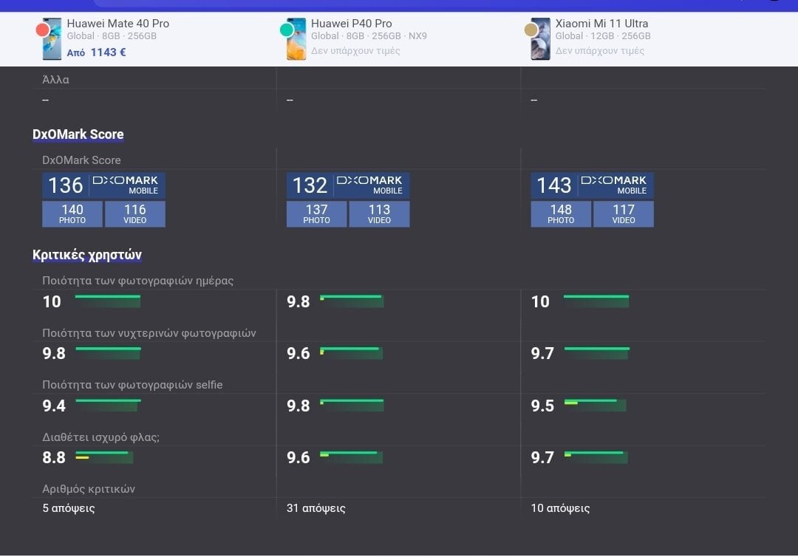Click the Διαθέτει ισχυρό φλας; label
The width and height of the screenshot is (798, 557).
coord(100,437)
